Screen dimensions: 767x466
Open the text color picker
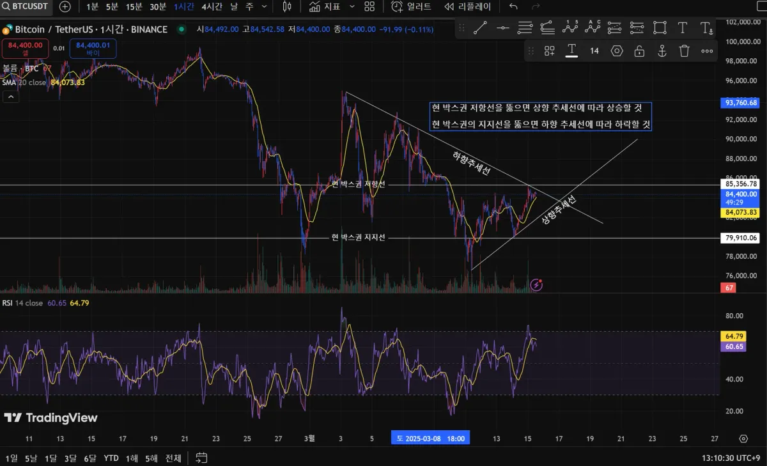click(x=572, y=51)
